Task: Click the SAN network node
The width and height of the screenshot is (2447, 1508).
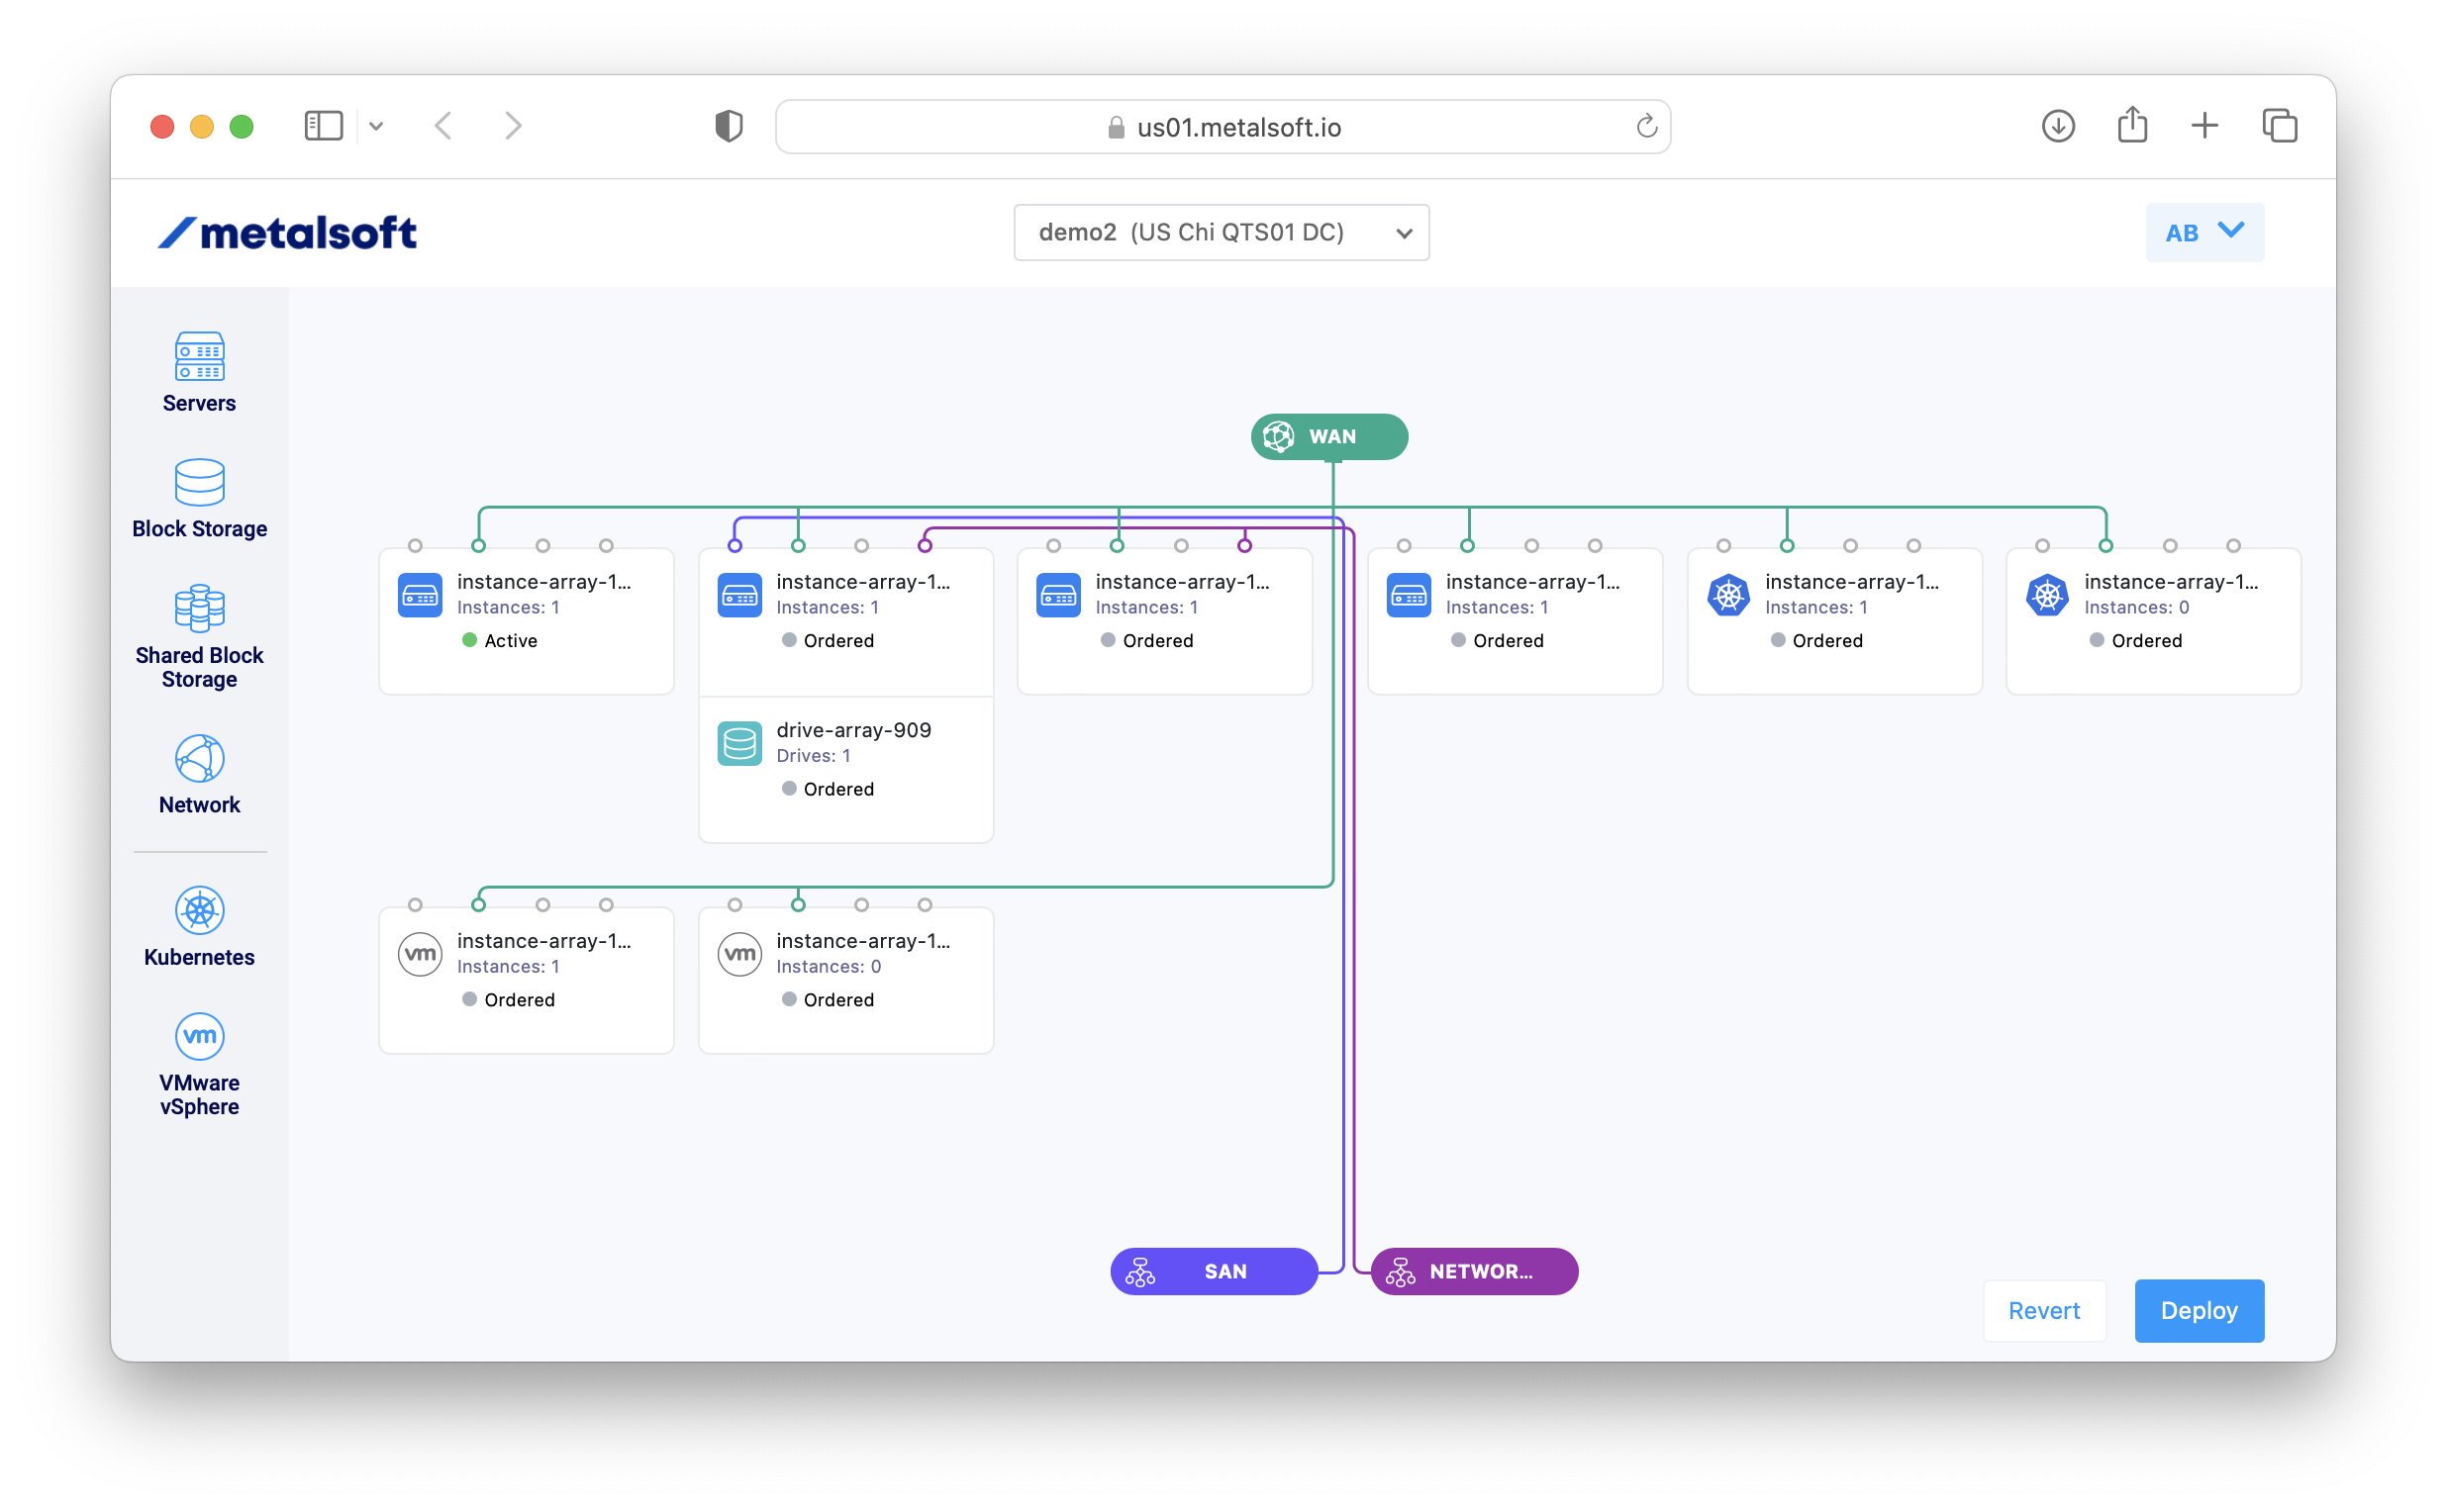Action: (x=1214, y=1272)
